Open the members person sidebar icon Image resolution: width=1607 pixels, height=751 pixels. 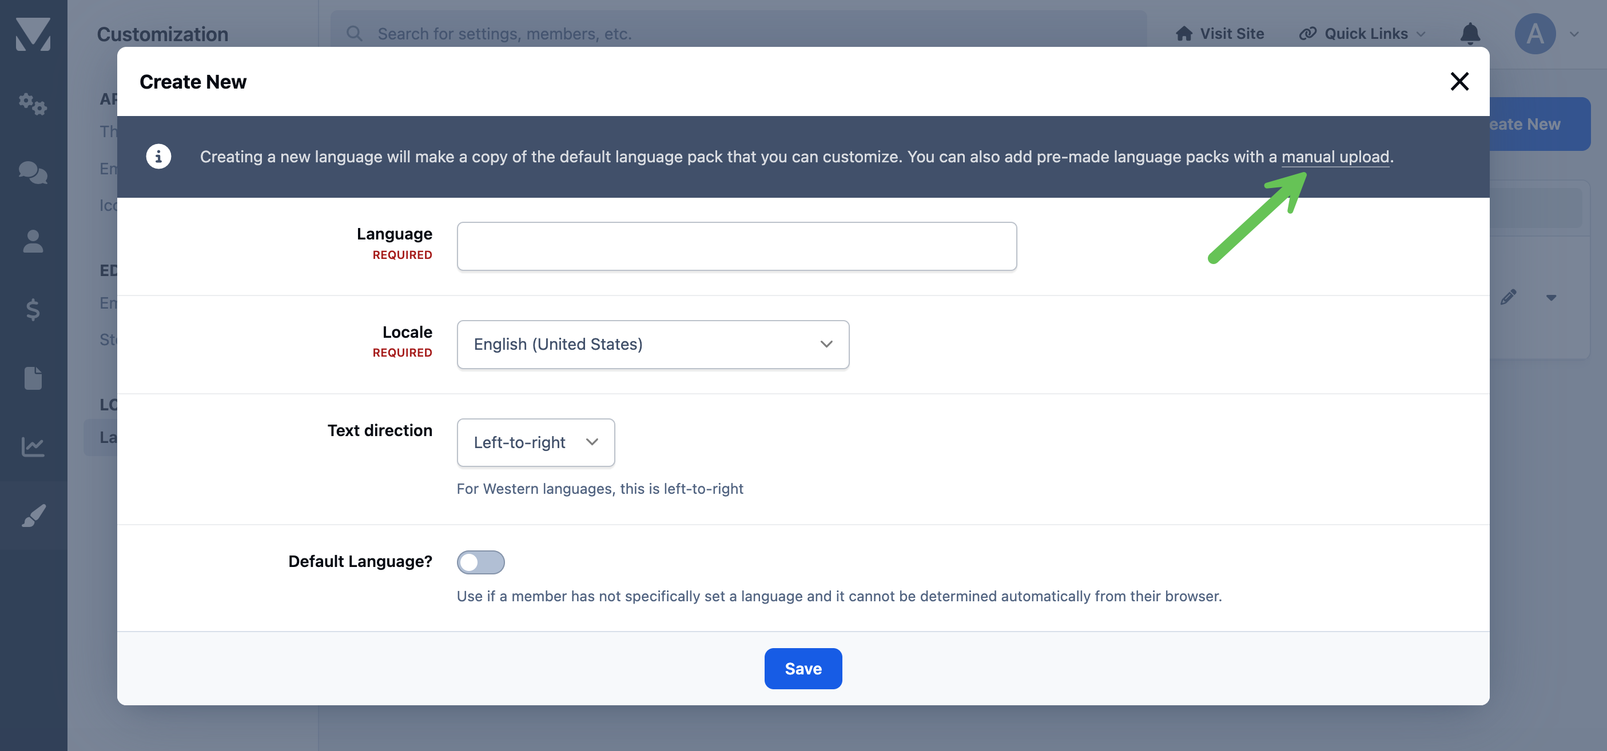(x=33, y=241)
